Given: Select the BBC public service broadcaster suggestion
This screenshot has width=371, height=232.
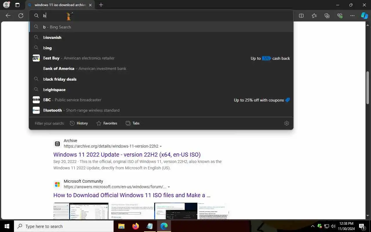Looking at the screenshot, I should [161, 100].
